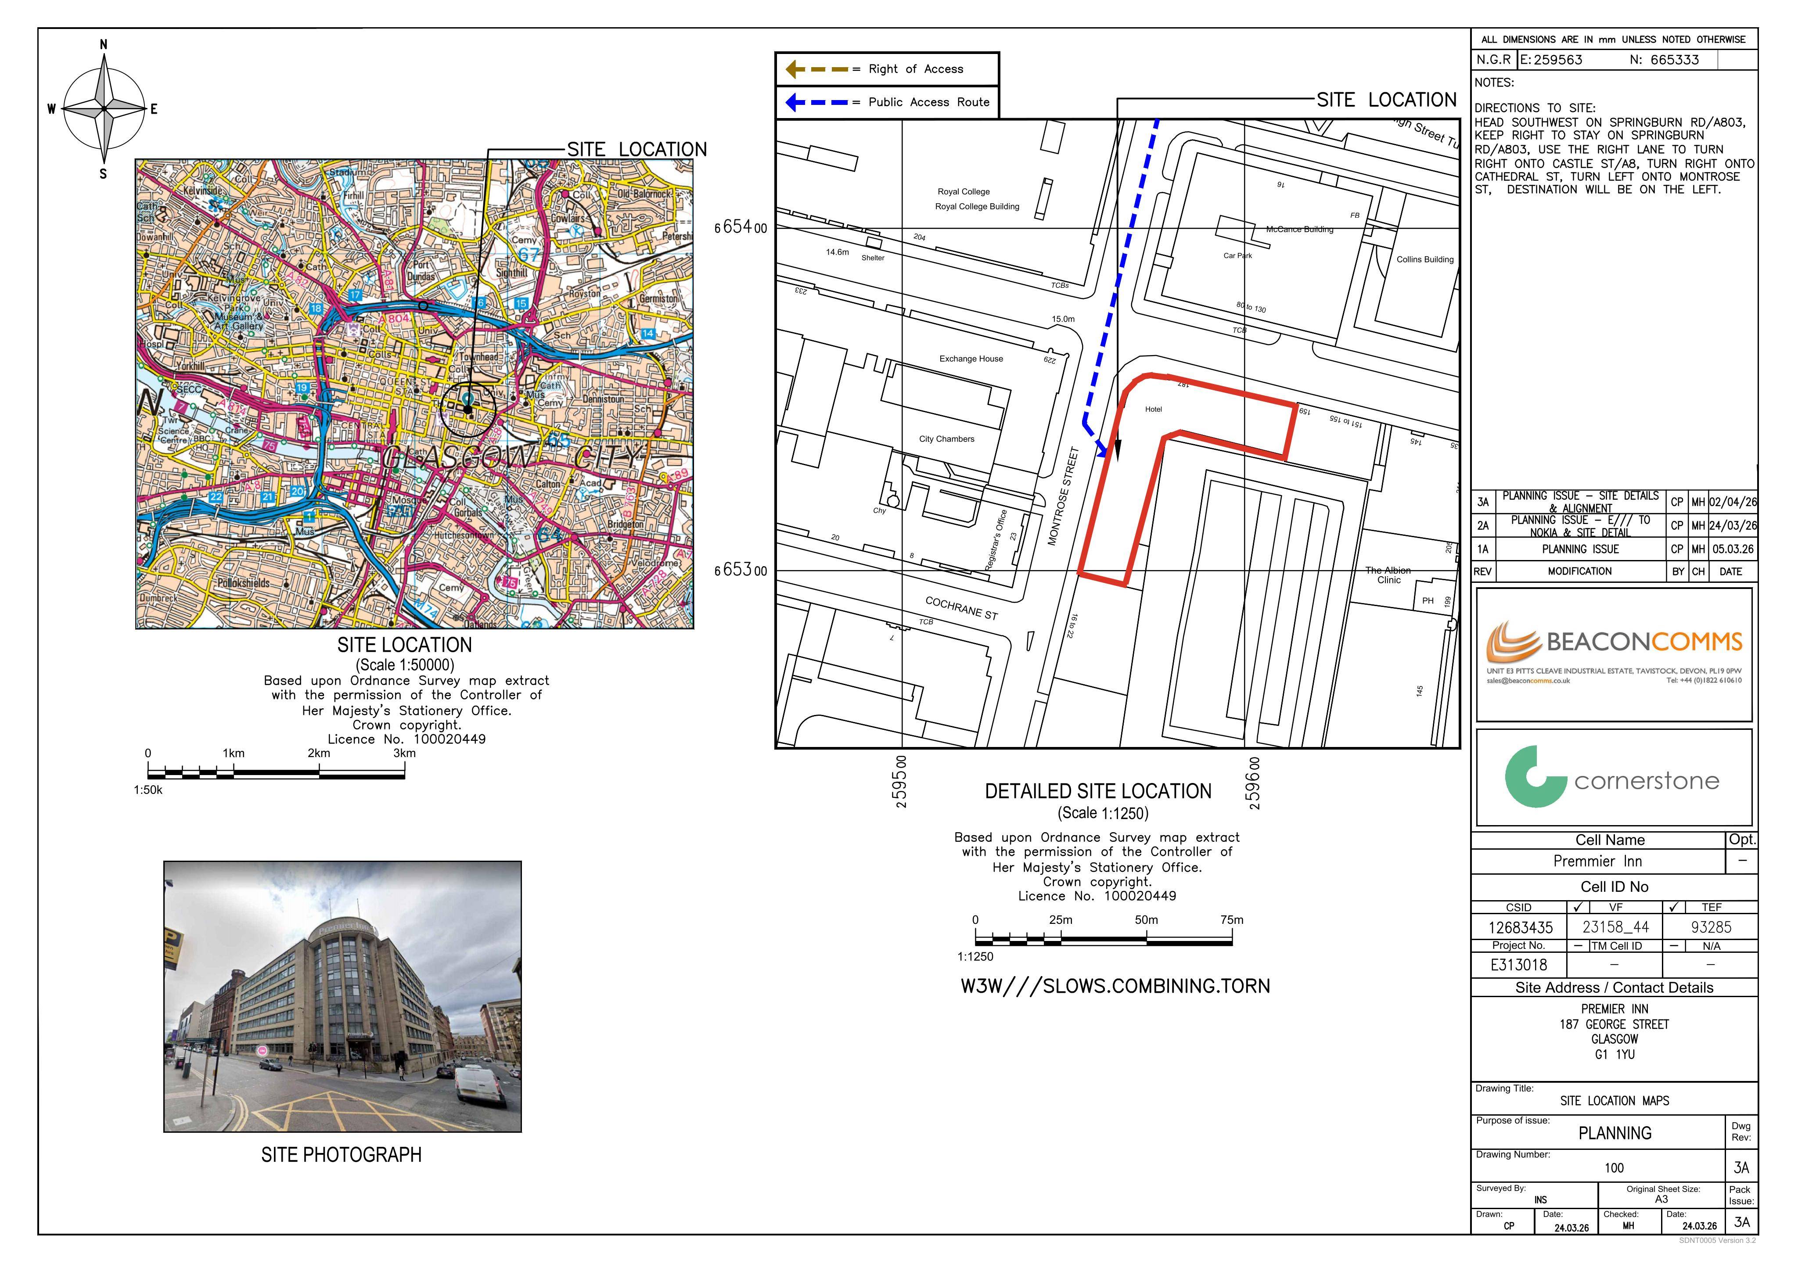Click the DETAILED SITE LOCATION heading
The height and width of the screenshot is (1271, 1798).
(1098, 791)
